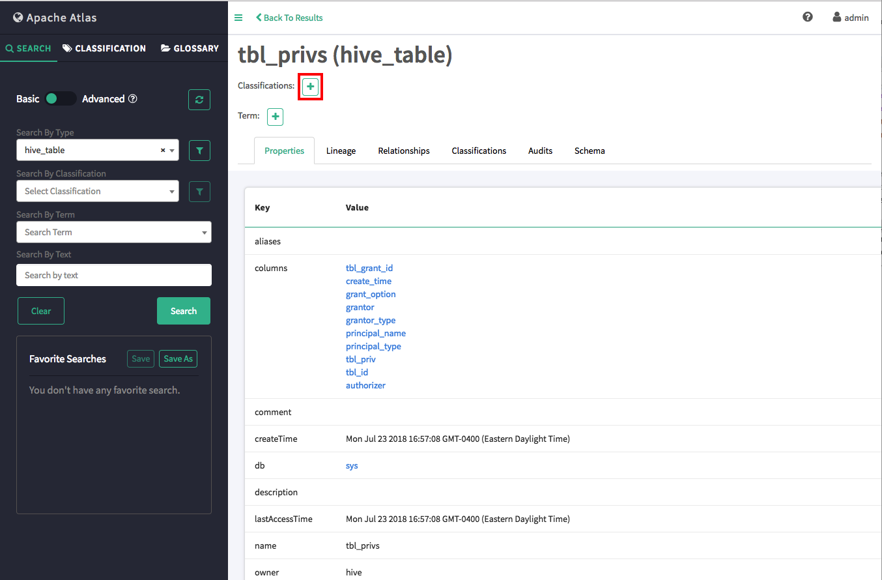Open the tbl_grant_id column link

(369, 268)
